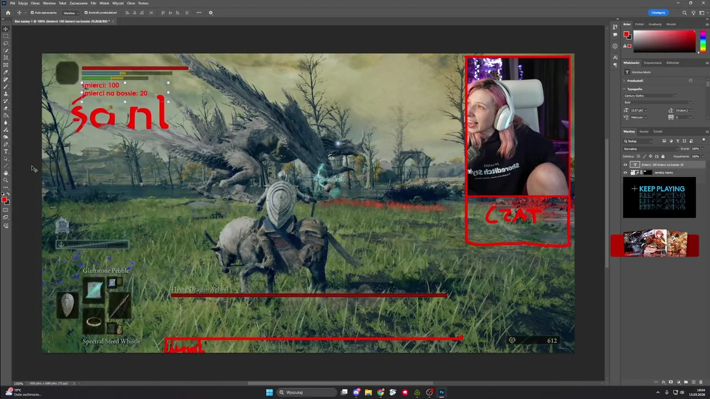Open Bold font style dropdown

(x=658, y=103)
